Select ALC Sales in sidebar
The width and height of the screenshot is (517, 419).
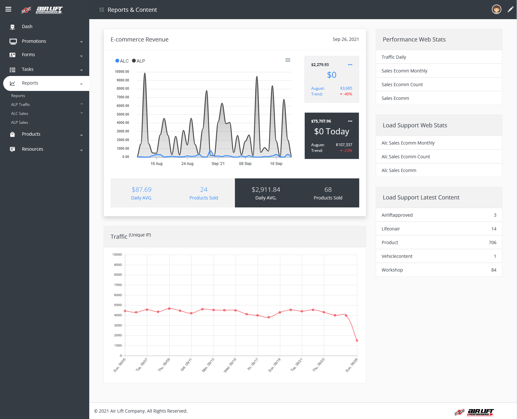pos(19,114)
